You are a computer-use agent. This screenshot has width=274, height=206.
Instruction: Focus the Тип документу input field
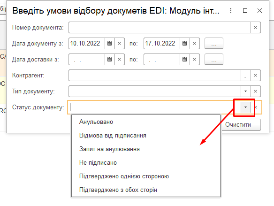[x=155, y=91]
